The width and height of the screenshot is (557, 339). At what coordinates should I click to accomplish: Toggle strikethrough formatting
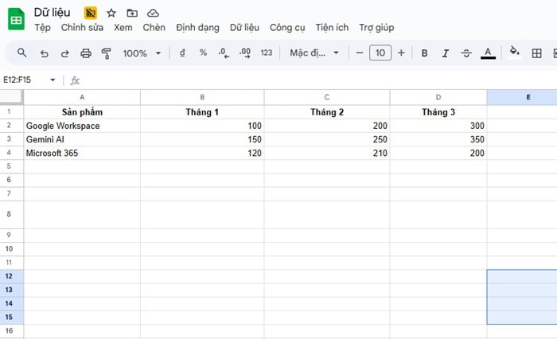466,53
